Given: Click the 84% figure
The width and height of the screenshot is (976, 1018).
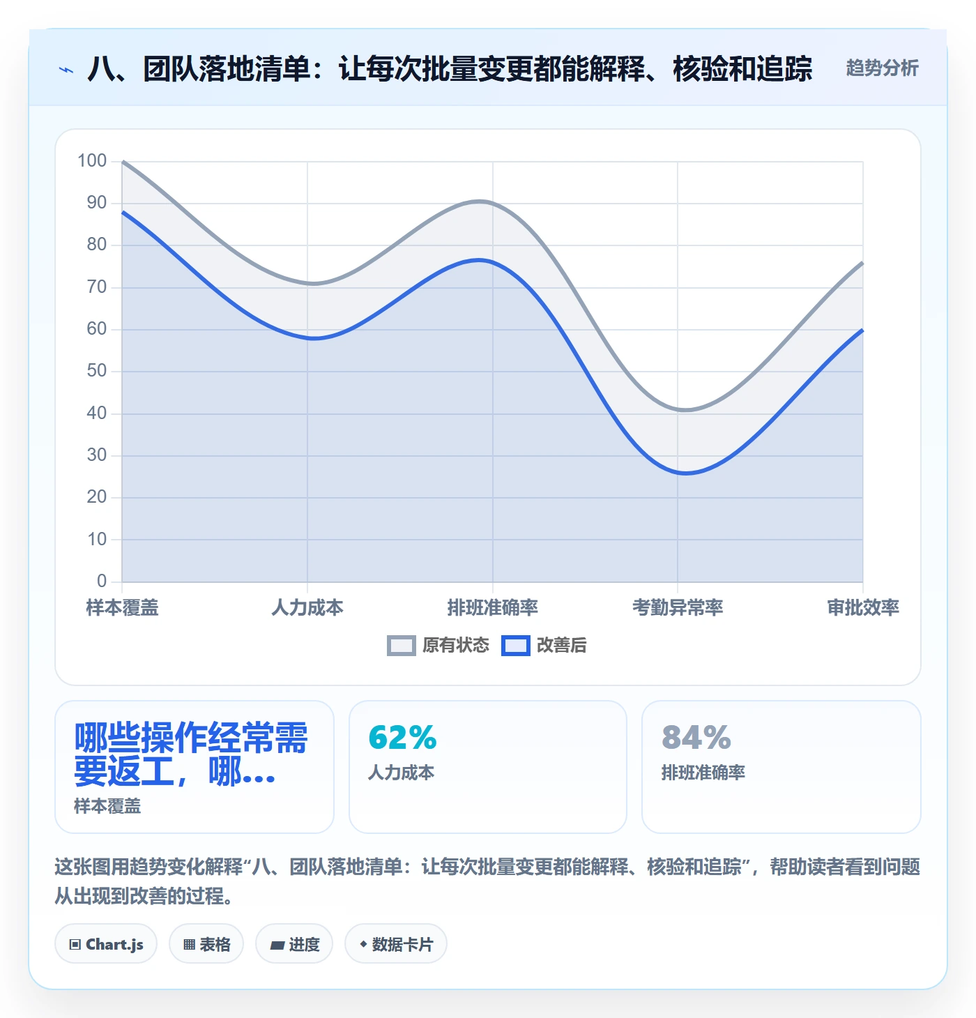Looking at the screenshot, I should [696, 738].
